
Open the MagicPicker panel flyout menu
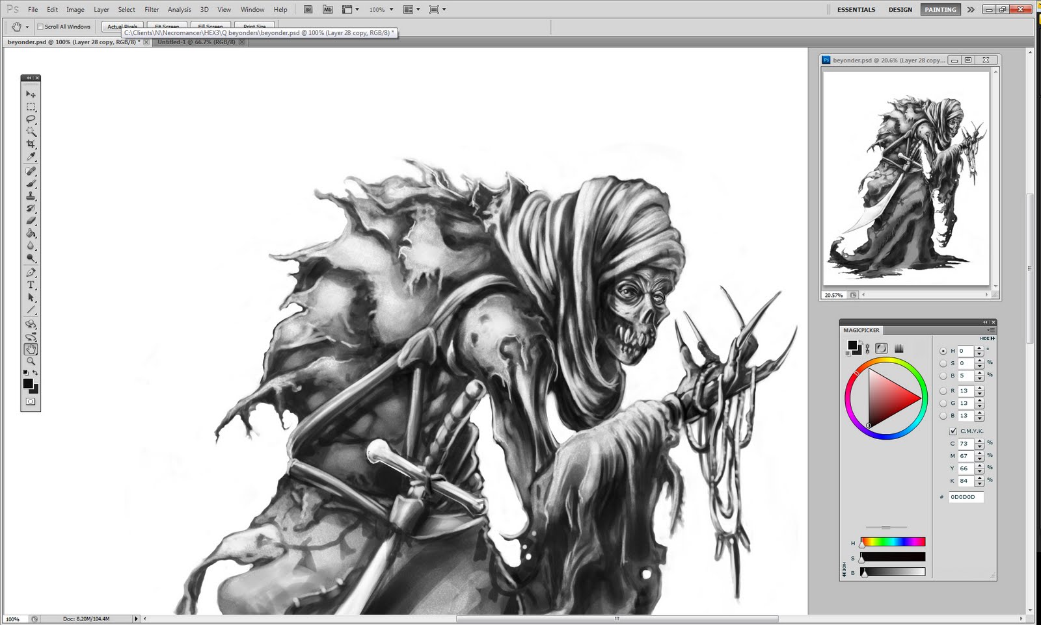point(992,330)
